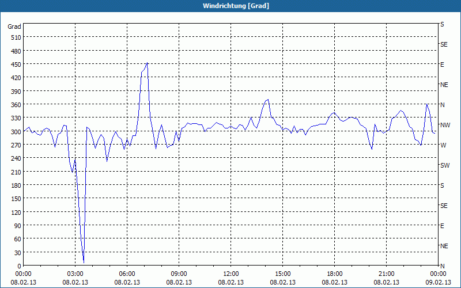Click the NW compass direction label
461x288 pixels.
pos(445,125)
